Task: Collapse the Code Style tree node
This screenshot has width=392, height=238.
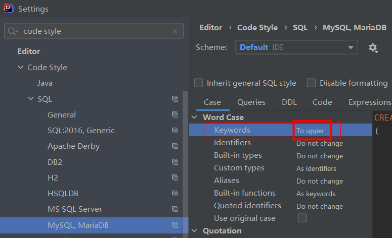Action: click(x=21, y=67)
